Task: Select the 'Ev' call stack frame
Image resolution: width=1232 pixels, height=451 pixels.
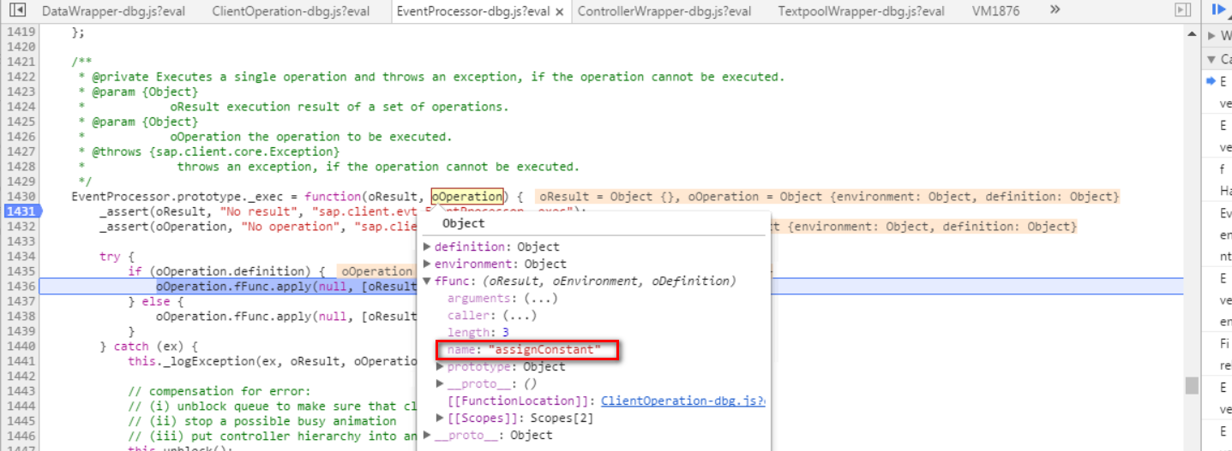Action: [1218, 234]
